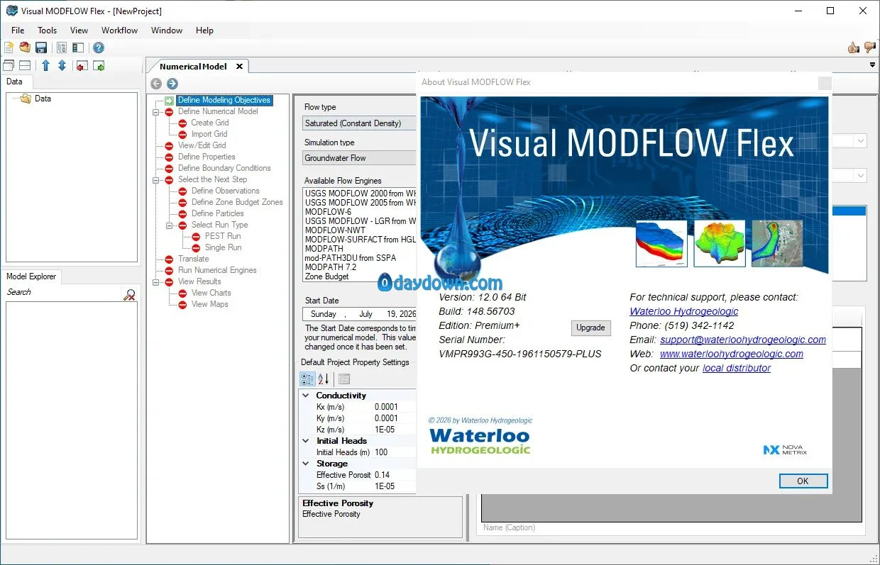Click the Upgrade button in the About dialog

(x=590, y=328)
